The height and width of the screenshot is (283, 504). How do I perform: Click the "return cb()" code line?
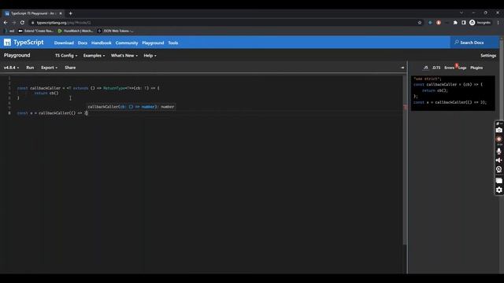pyautogui.click(x=46, y=93)
